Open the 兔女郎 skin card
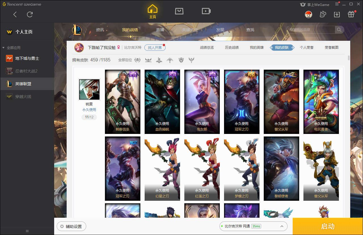 pos(202,102)
